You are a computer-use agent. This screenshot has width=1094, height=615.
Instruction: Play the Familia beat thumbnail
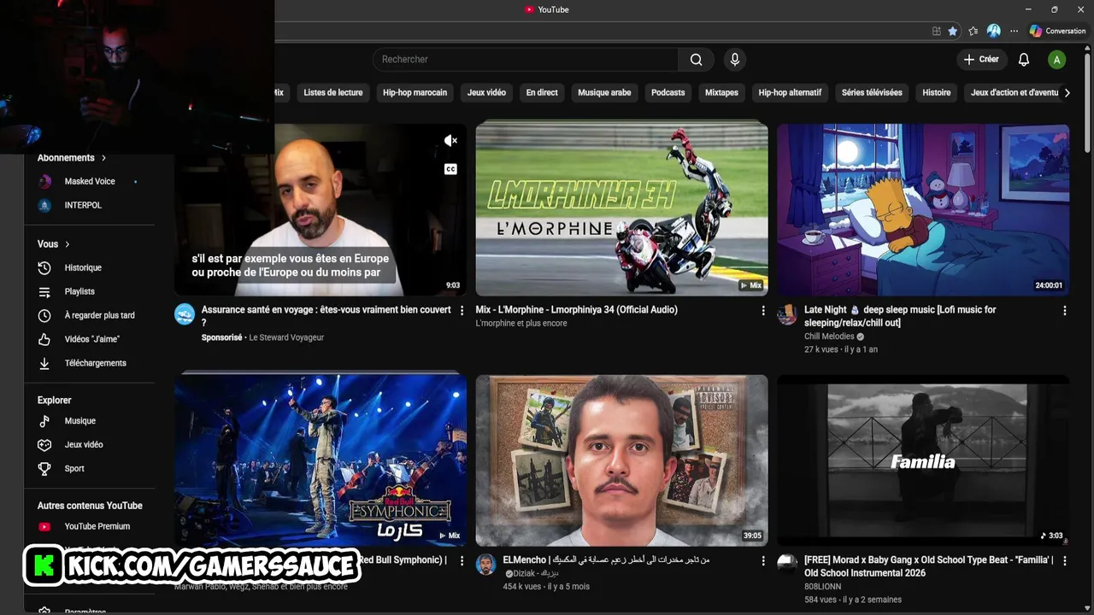[923, 460]
